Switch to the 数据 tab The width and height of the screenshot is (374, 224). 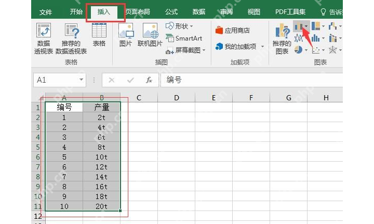[199, 11]
